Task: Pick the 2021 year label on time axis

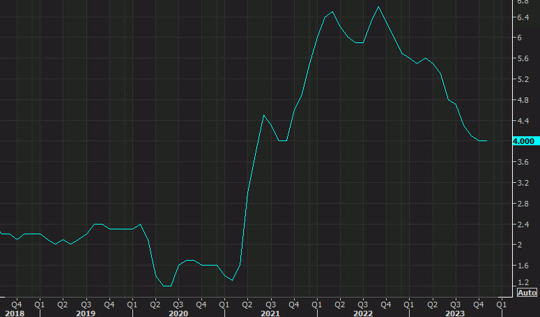Action: [270, 313]
